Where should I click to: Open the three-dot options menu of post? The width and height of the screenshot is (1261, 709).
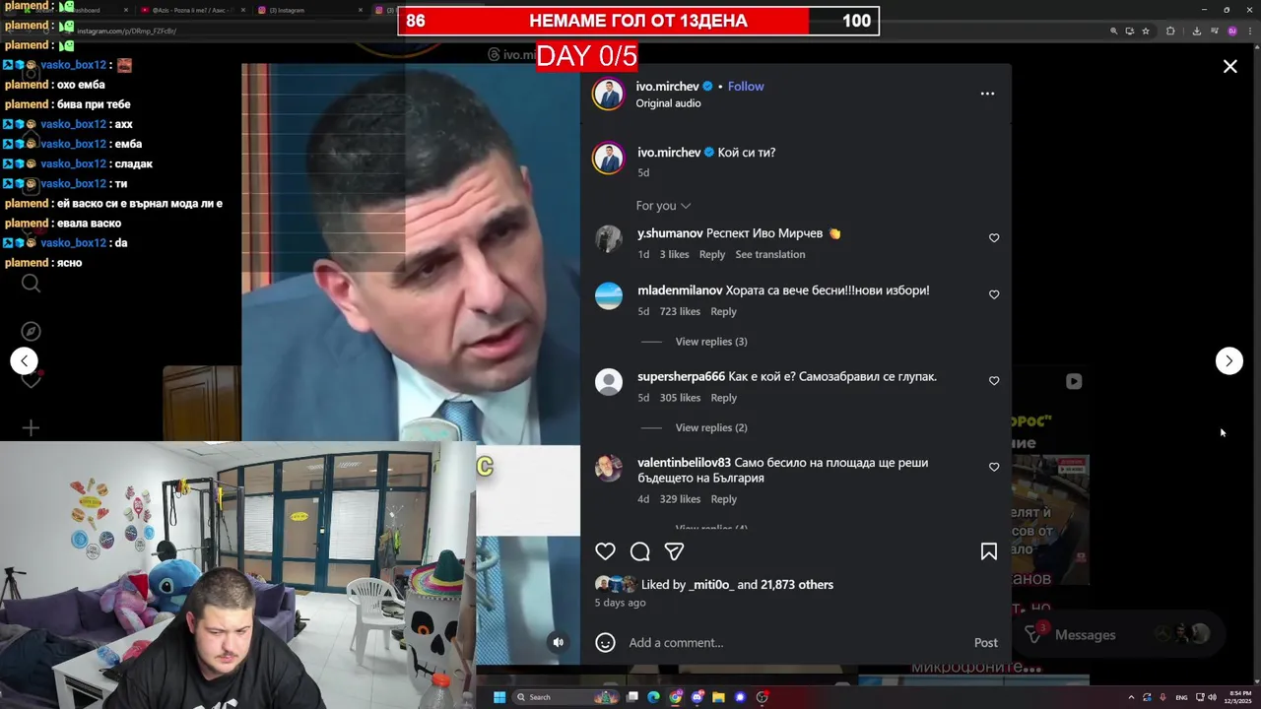987,94
